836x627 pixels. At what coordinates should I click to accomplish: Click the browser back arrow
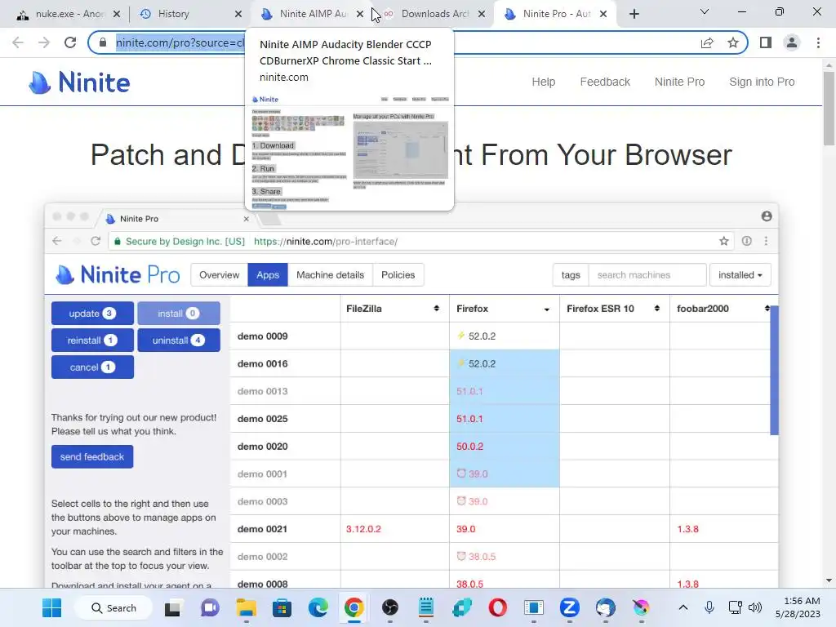coord(18,42)
